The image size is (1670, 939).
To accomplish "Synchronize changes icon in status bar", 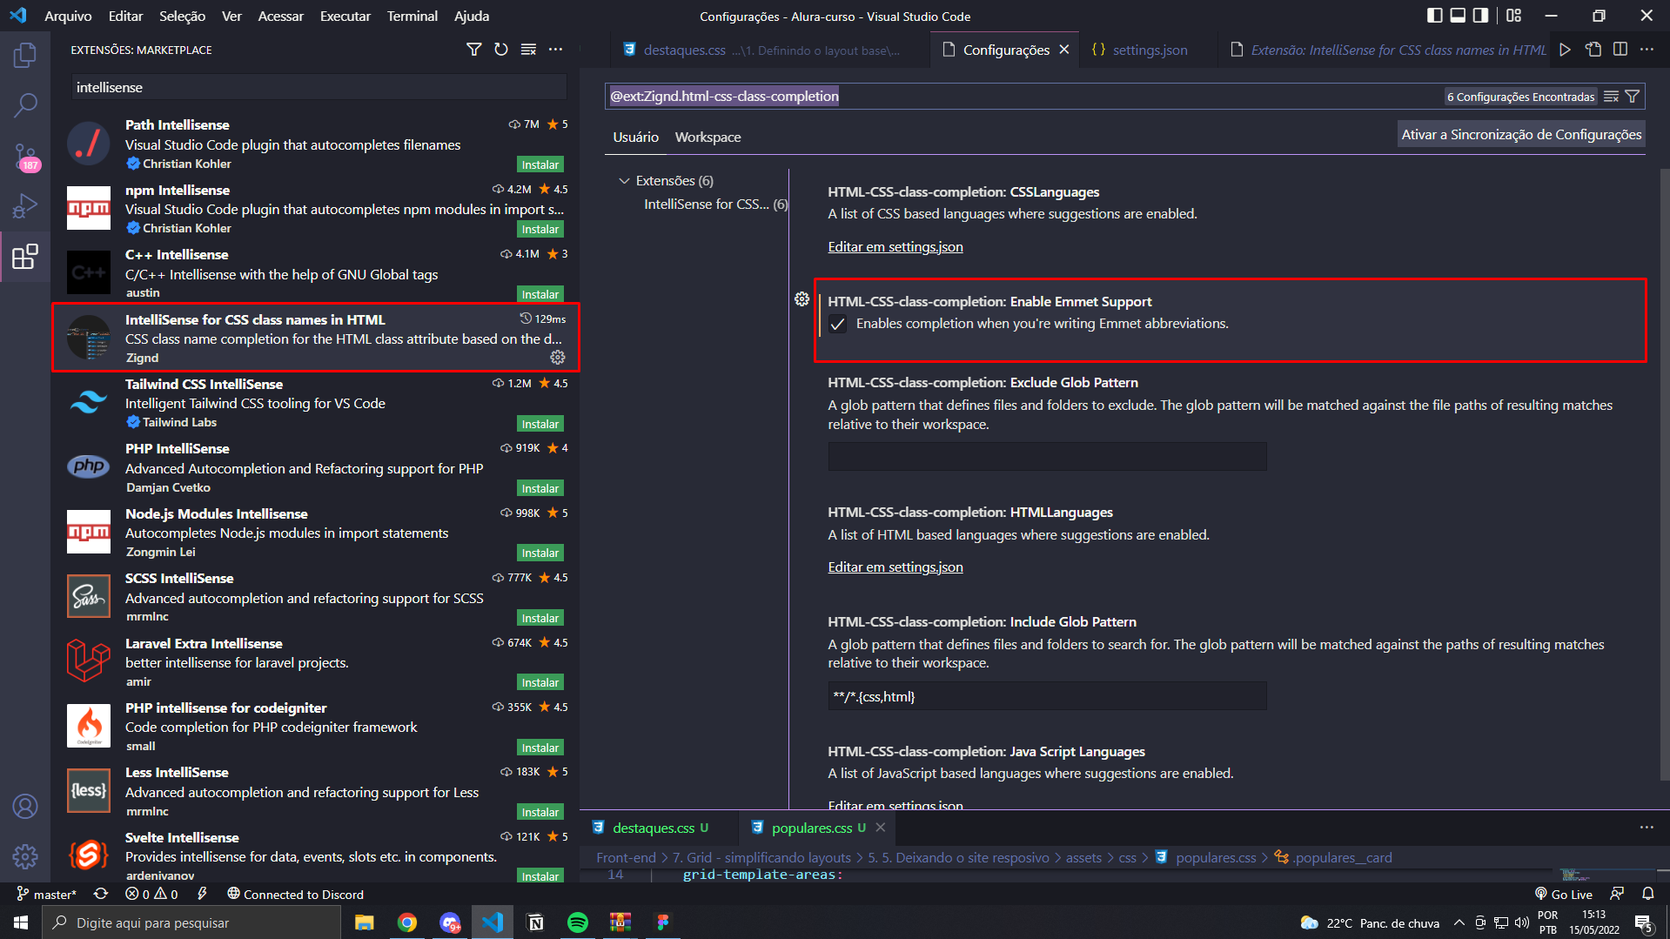I will [x=101, y=894].
